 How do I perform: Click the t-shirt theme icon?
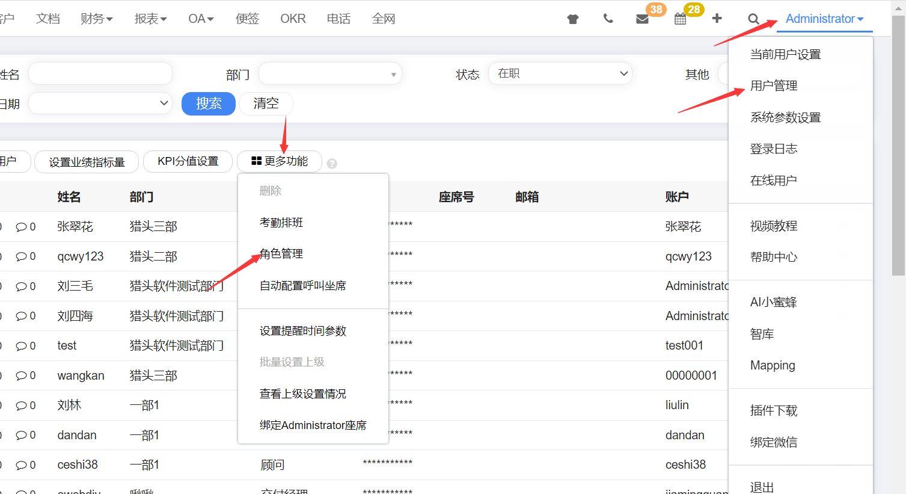tap(572, 19)
